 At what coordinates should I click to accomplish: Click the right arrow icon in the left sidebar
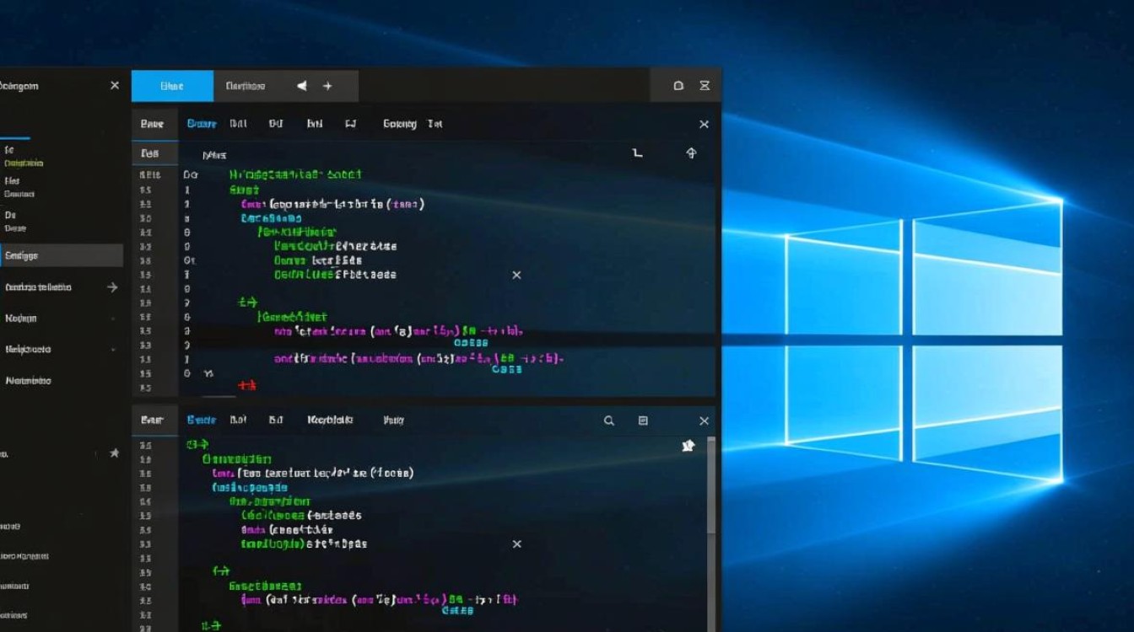pos(112,287)
